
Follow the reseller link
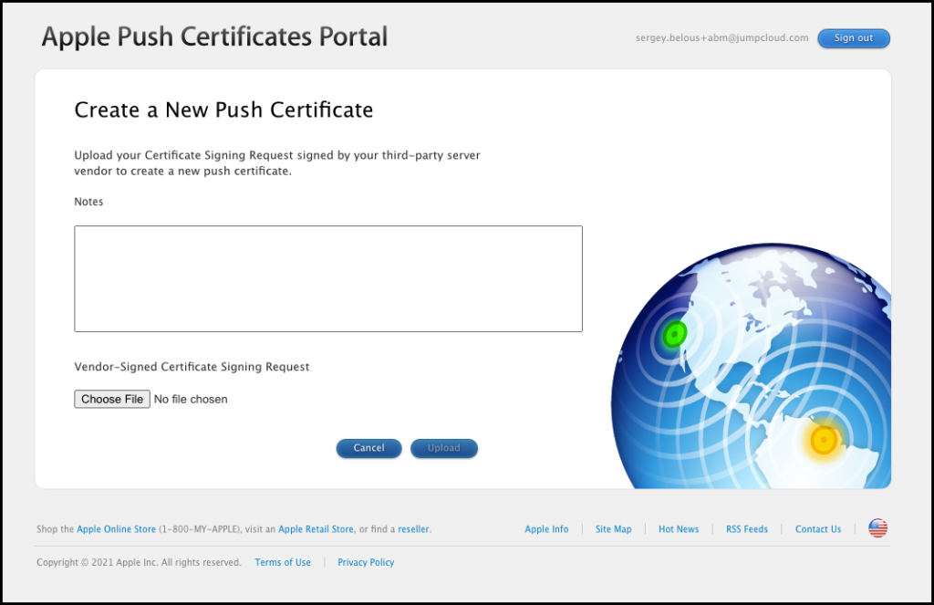point(413,529)
